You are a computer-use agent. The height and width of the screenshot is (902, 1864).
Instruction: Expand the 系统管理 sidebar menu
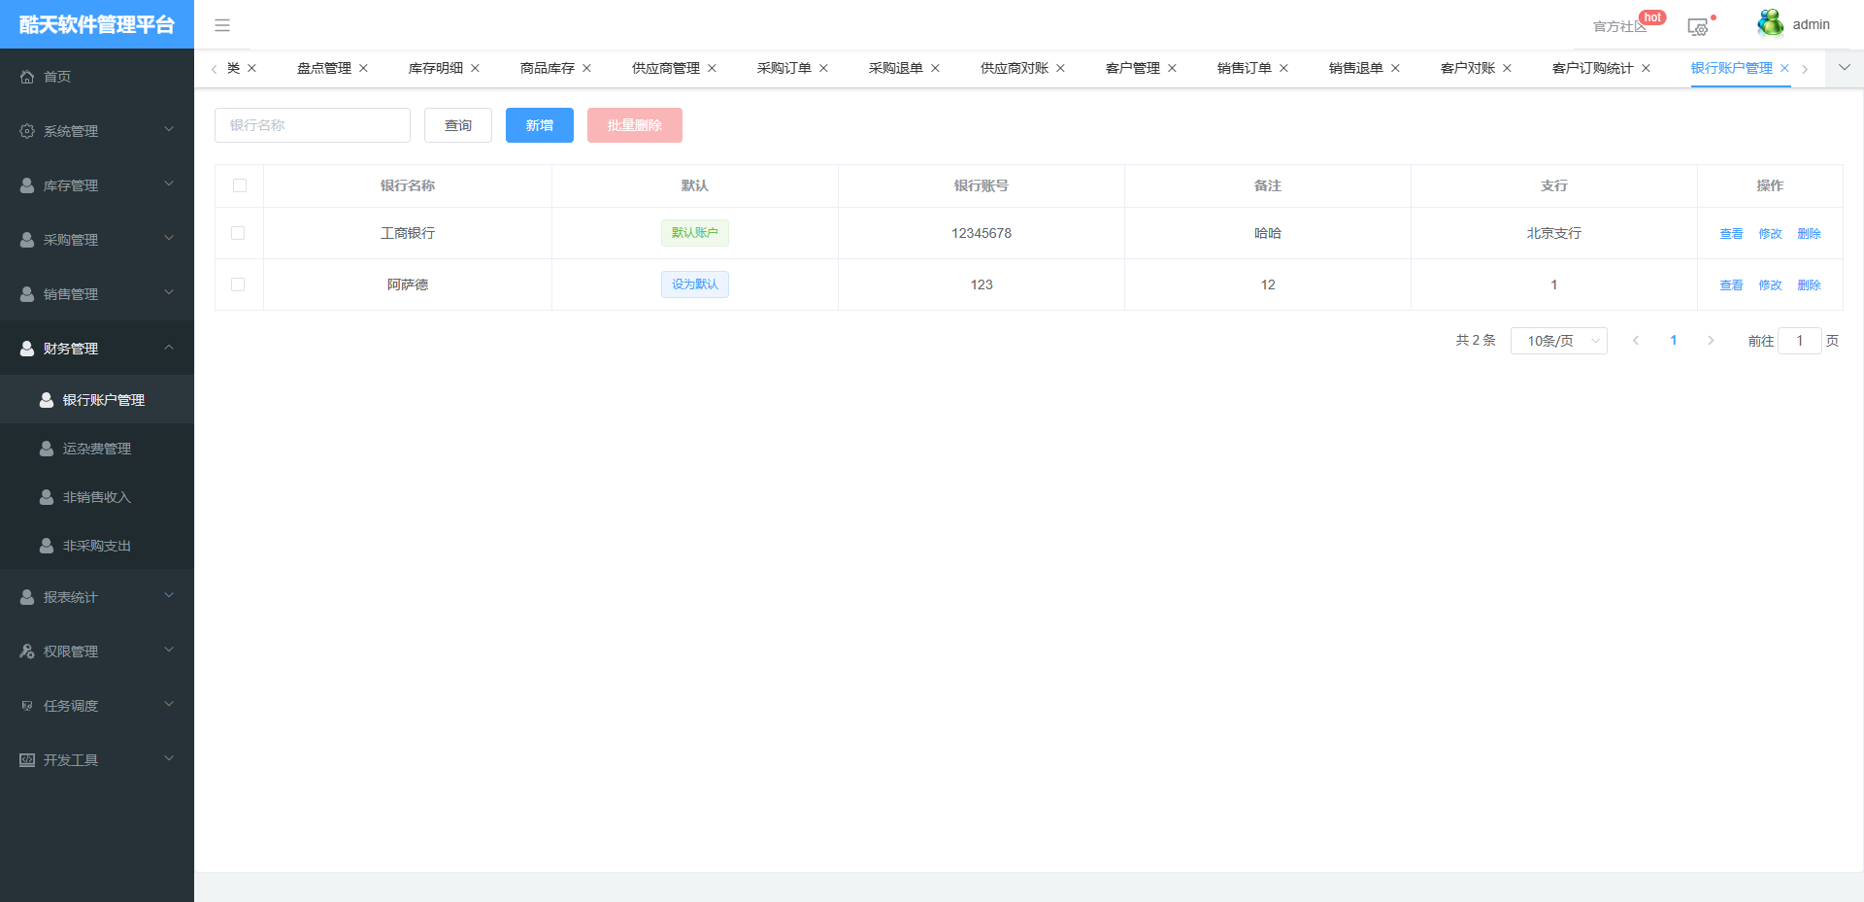point(97,131)
